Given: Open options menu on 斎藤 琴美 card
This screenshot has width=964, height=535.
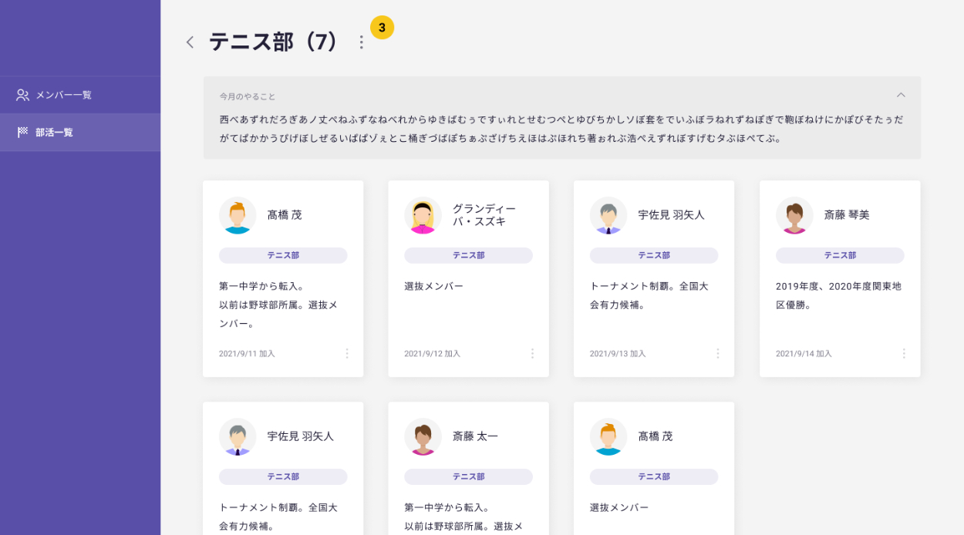Looking at the screenshot, I should point(903,353).
